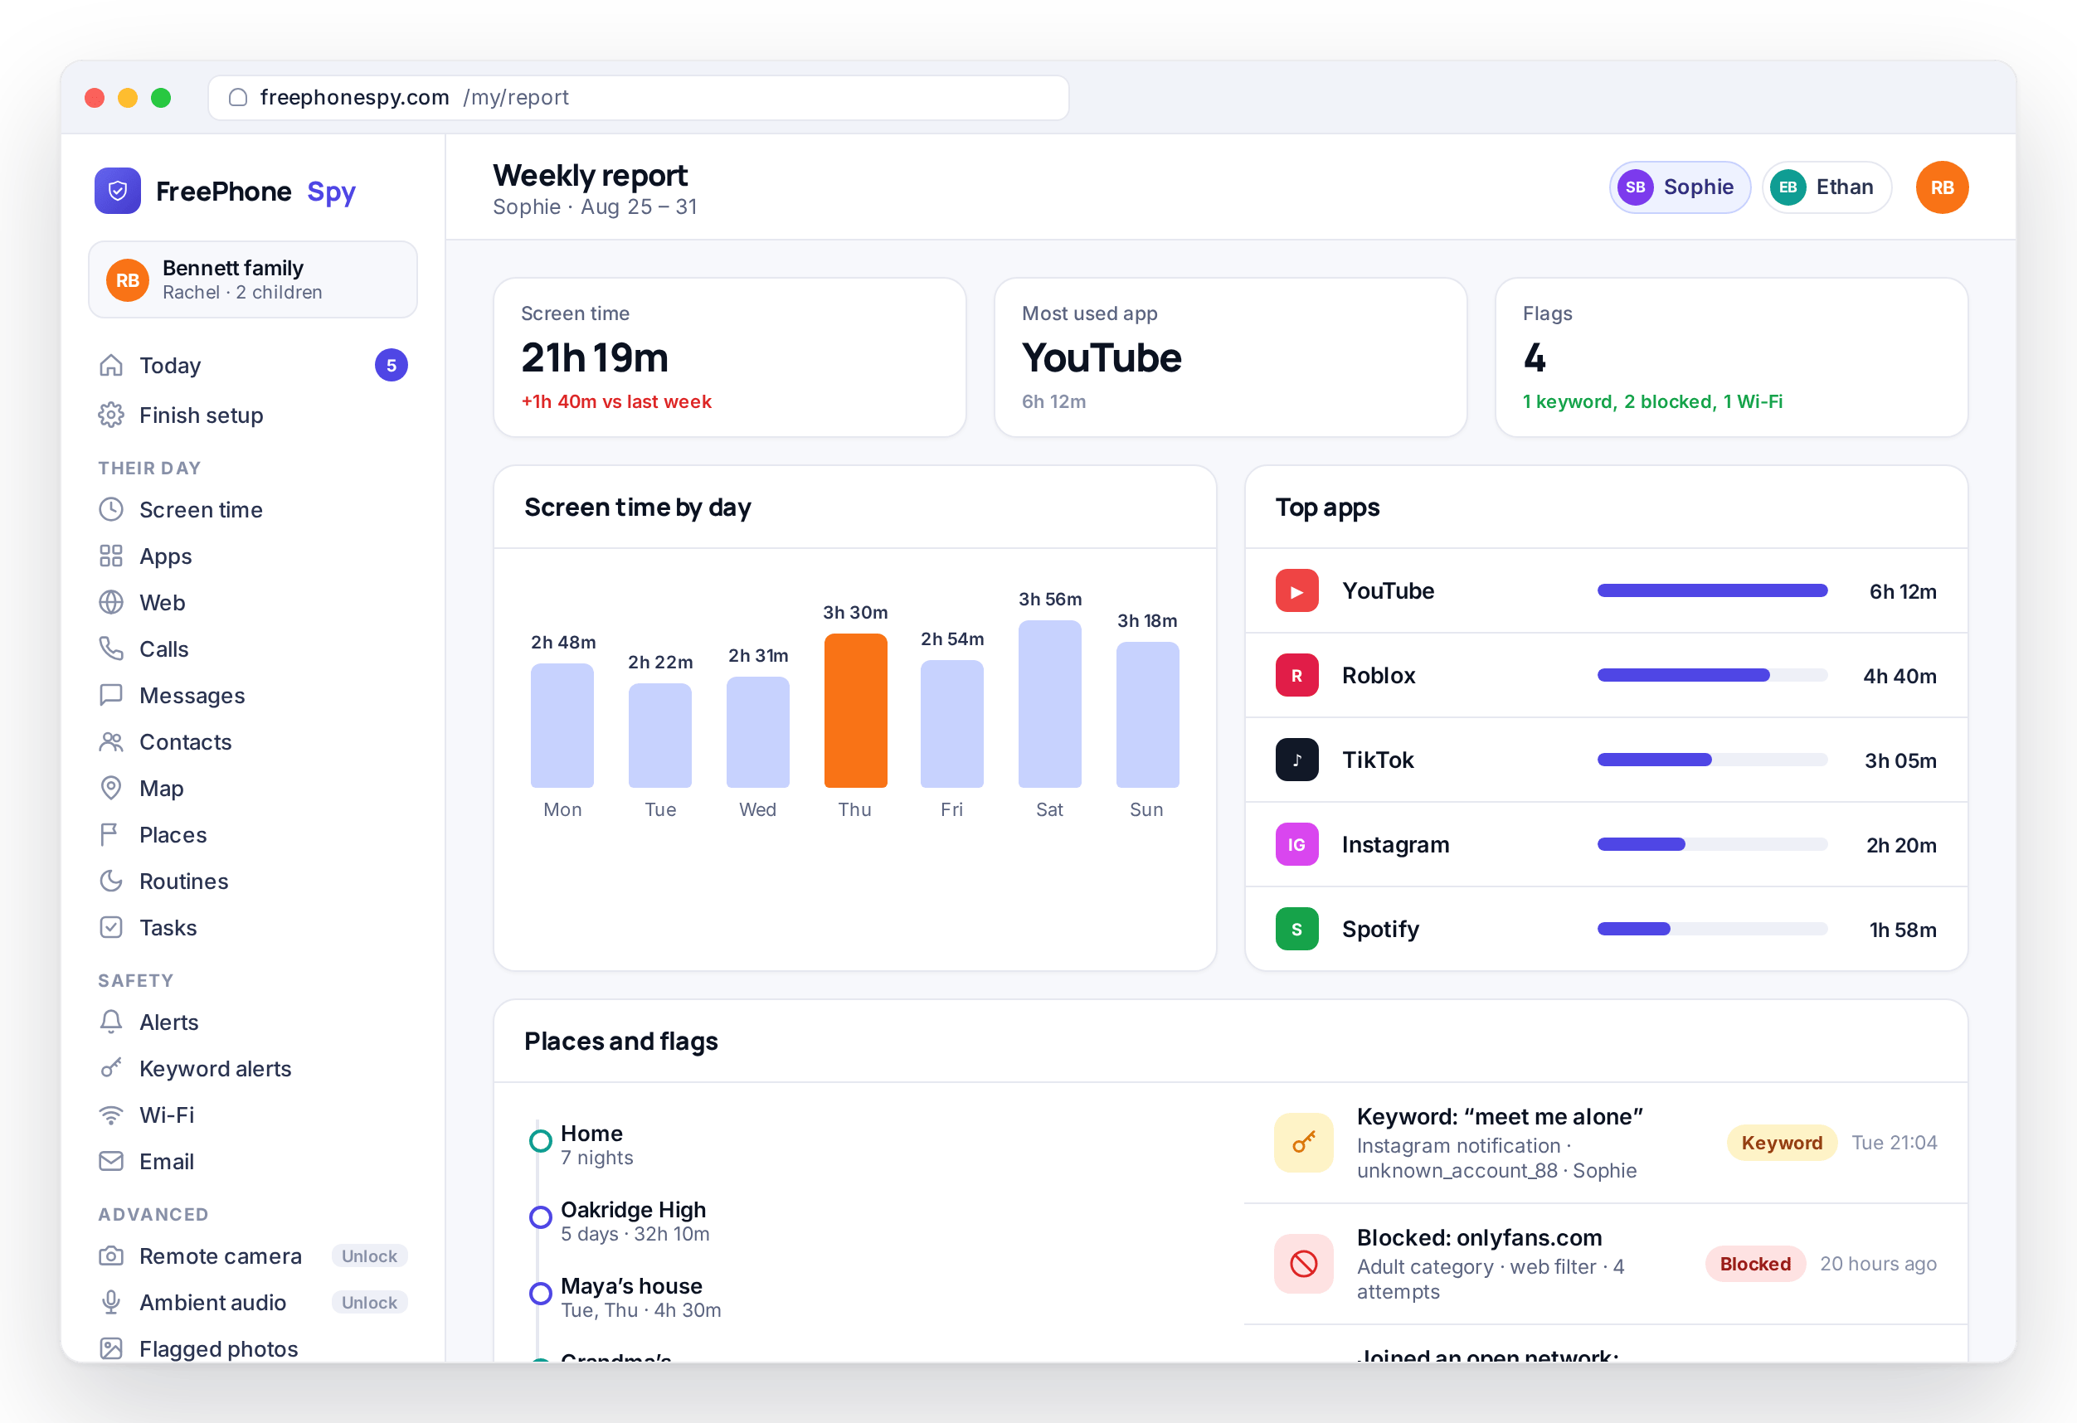Click the Spotify app icon
Screen dimensions: 2077x1423
1296,930
